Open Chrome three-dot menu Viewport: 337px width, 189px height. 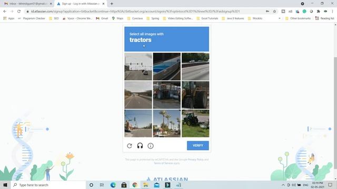[332, 12]
